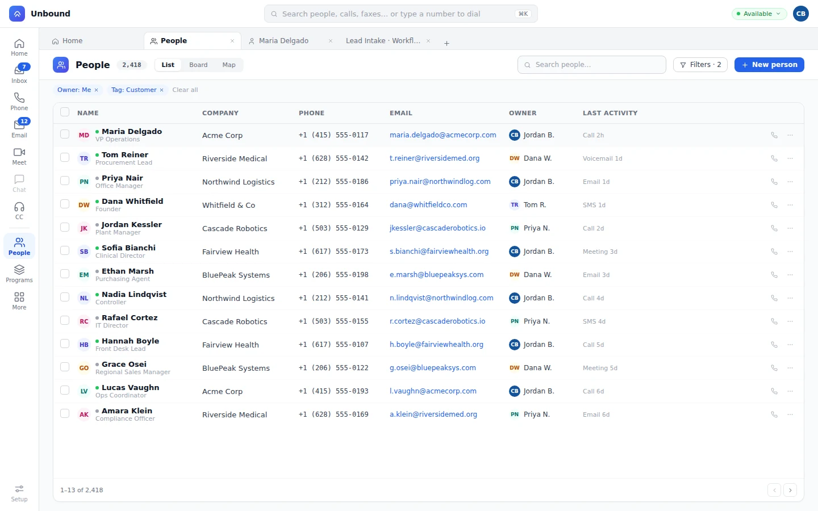Switch to Board view
The image size is (818, 511).
(198, 65)
